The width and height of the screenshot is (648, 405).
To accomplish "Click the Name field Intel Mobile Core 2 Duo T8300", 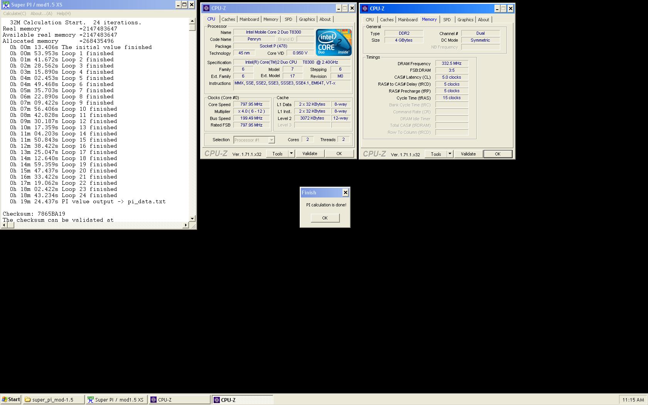I will (273, 32).
